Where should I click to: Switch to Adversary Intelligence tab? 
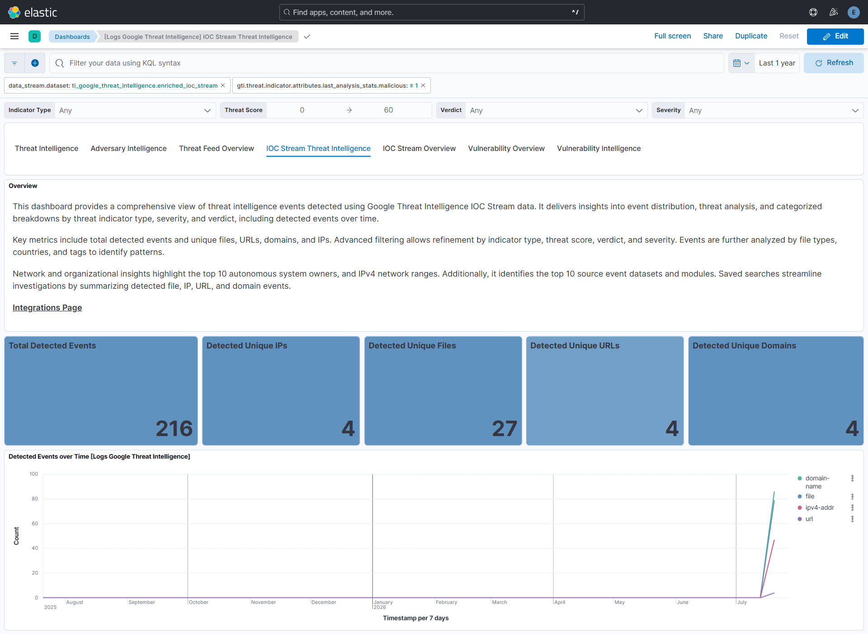128,148
